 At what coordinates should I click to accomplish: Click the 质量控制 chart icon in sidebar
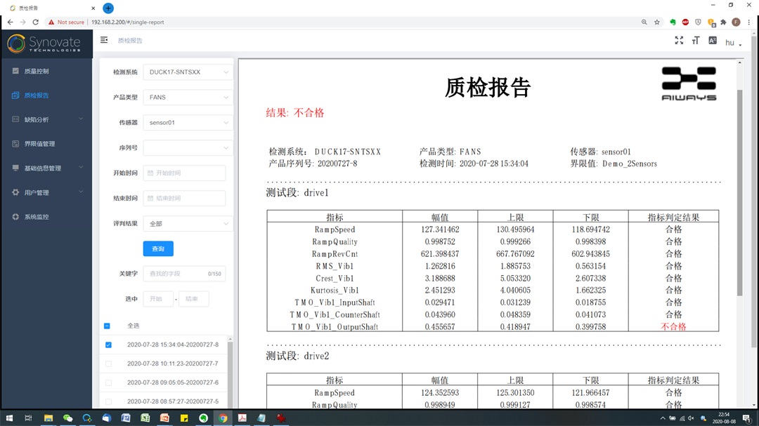(x=15, y=71)
